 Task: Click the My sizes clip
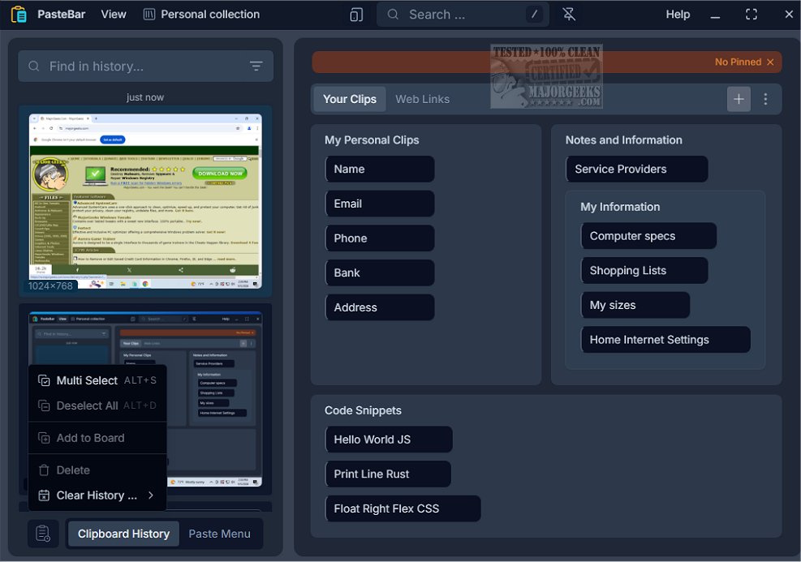pyautogui.click(x=635, y=305)
